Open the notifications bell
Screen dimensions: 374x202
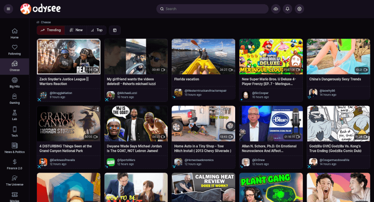[x=288, y=9]
